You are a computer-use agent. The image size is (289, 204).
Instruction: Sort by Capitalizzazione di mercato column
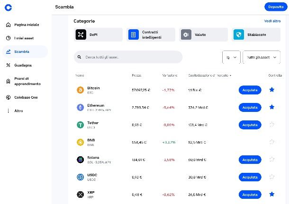[x=209, y=76]
